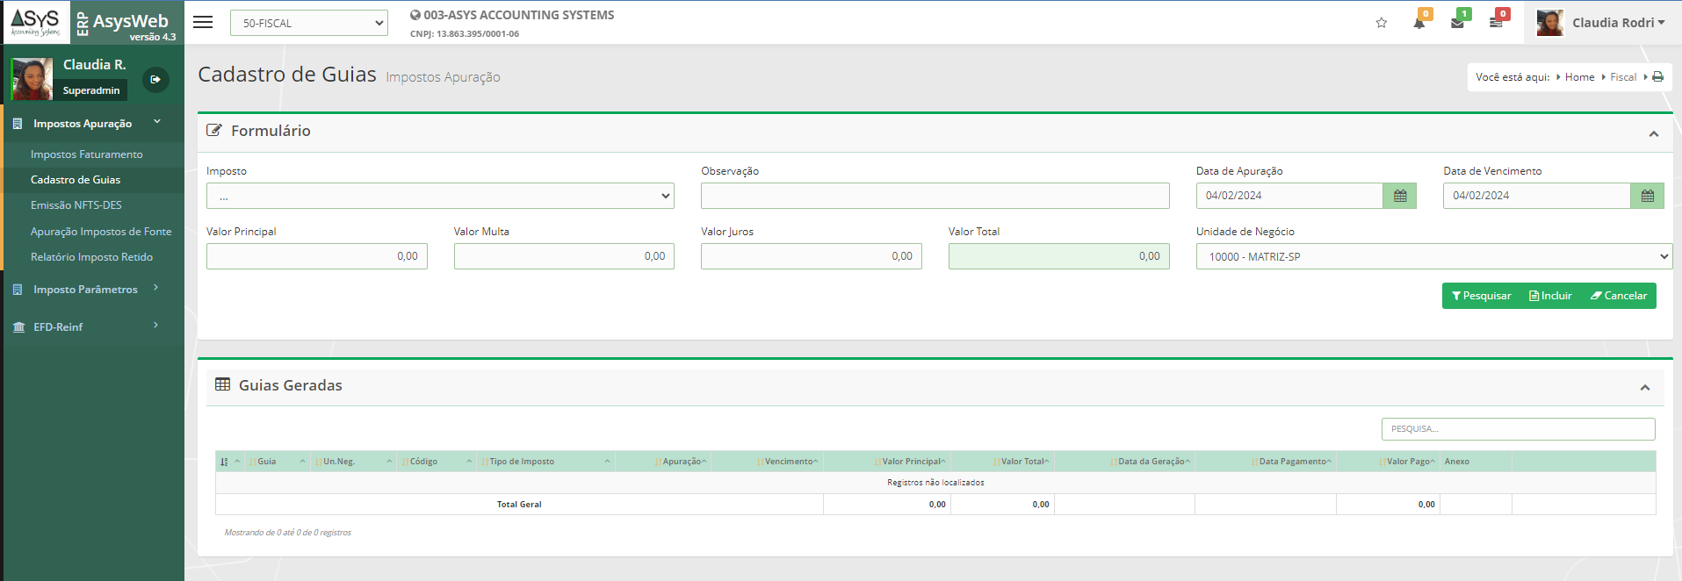This screenshot has width=1682, height=581.
Task: Open the messages envelope icon
Action: (1458, 23)
